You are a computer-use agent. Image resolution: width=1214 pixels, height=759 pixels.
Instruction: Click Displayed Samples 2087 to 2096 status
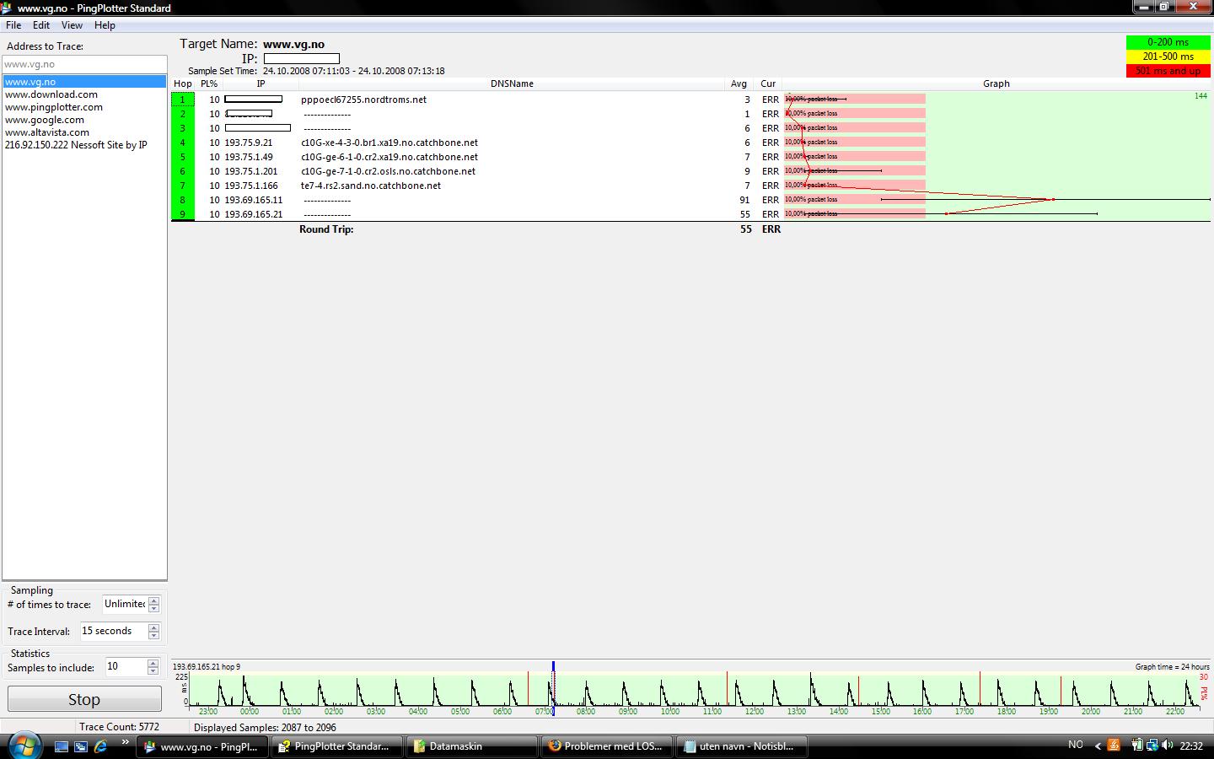tap(265, 727)
